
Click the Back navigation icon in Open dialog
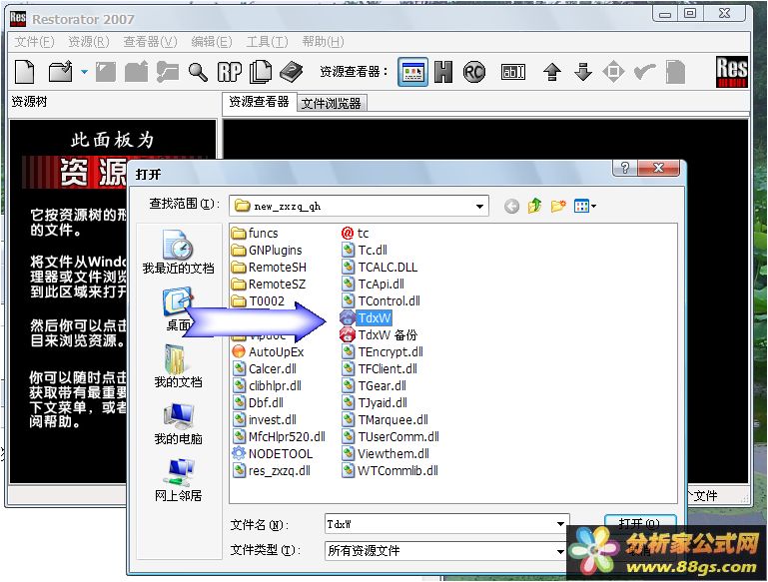511,206
